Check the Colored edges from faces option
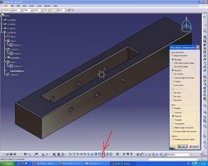The image size is (208, 166). pyautogui.click(x=172, y=78)
